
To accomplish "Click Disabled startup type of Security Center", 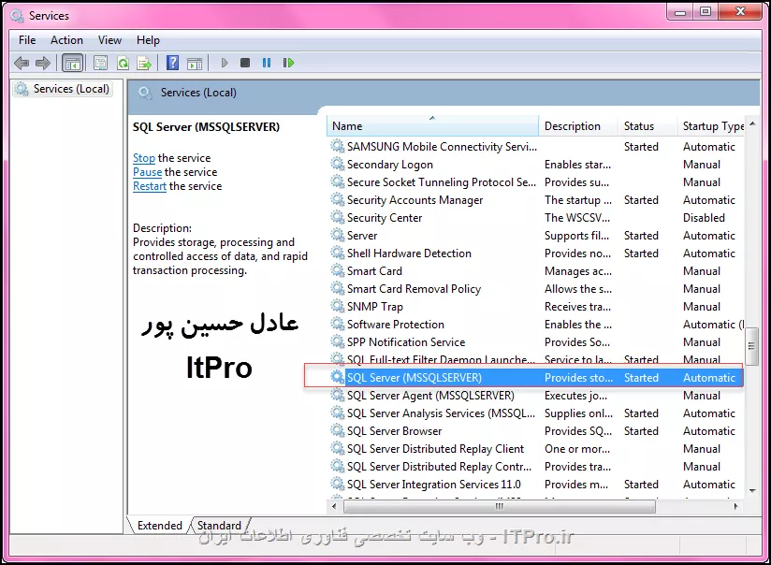I will tap(704, 217).
